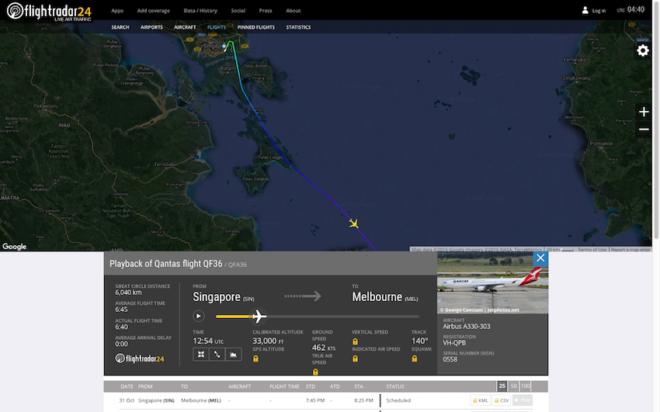Image resolution: width=660 pixels, height=412 pixels.
Task: Click the 33,000 FT altitude value
Action: click(x=268, y=341)
